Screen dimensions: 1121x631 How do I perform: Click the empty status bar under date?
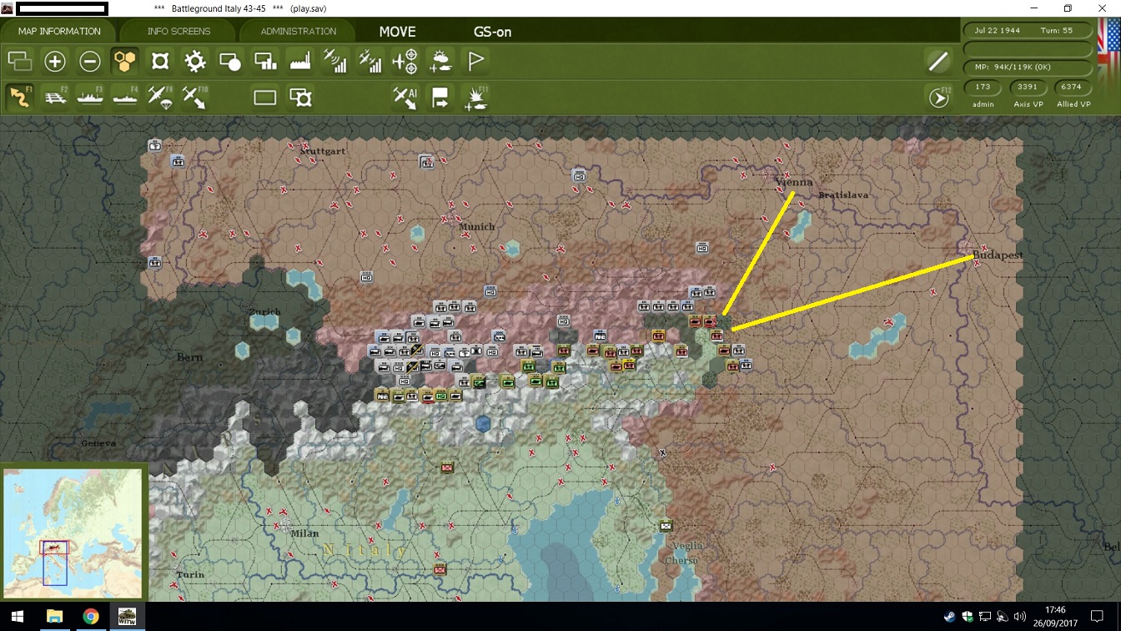point(1028,48)
